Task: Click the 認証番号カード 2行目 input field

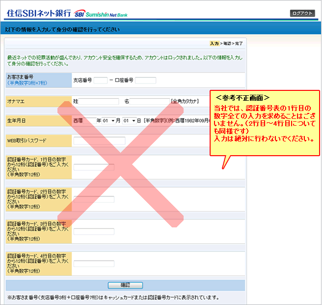Action: tap(94, 199)
